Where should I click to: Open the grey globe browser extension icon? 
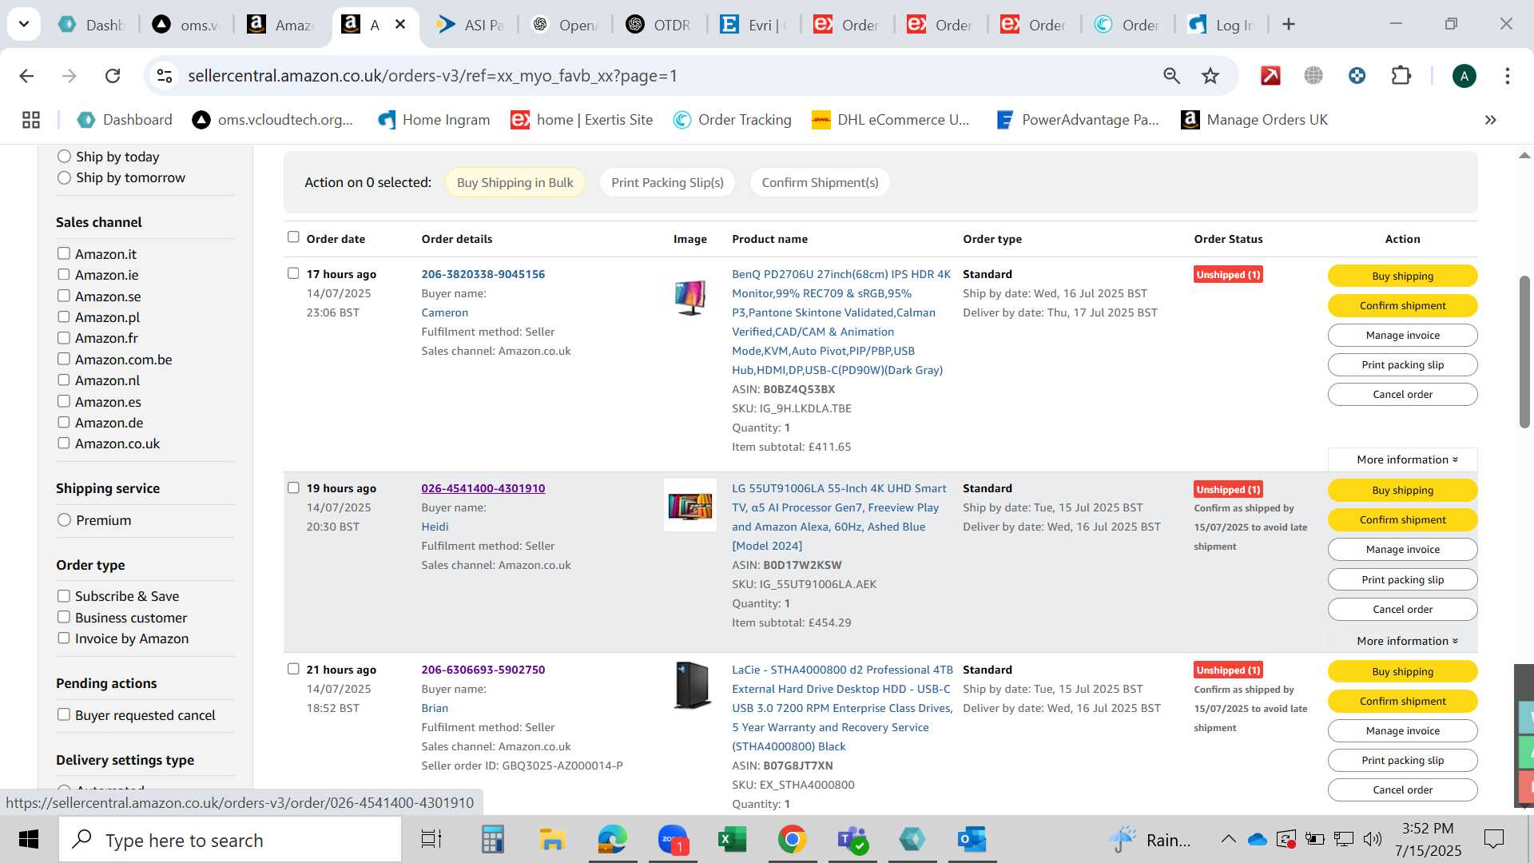[1313, 76]
